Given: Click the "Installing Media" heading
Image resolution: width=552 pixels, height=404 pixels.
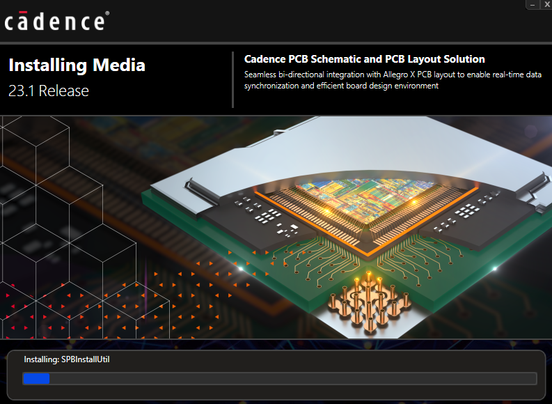Looking at the screenshot, I should [77, 65].
